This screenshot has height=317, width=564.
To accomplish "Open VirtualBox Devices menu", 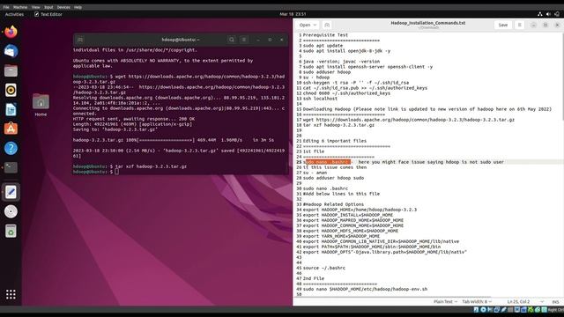I will [x=63, y=7].
